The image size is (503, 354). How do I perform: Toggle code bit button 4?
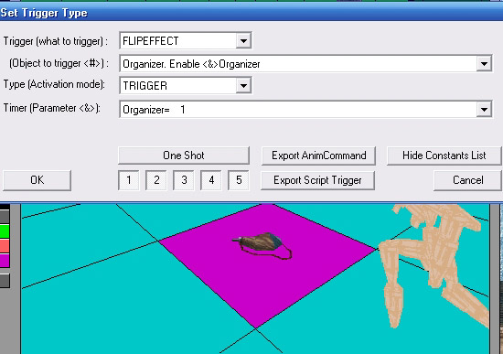(211, 180)
